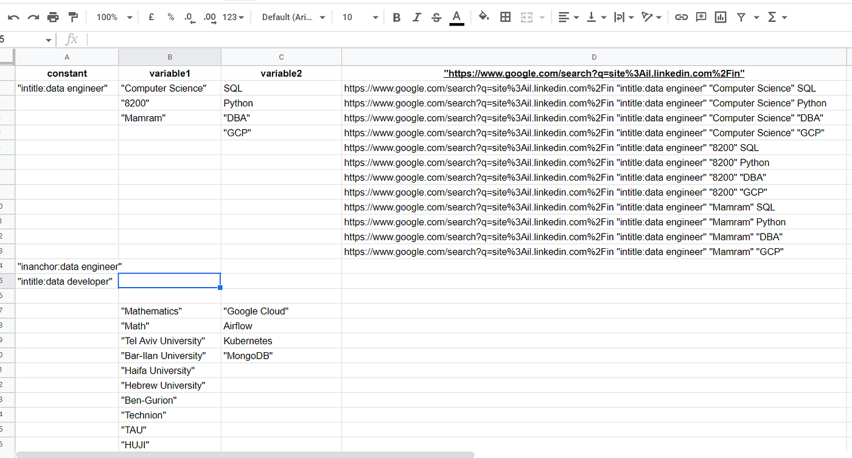The height and width of the screenshot is (458, 852).
Task: Open the 100% zoom dropdown
Action: click(x=114, y=17)
